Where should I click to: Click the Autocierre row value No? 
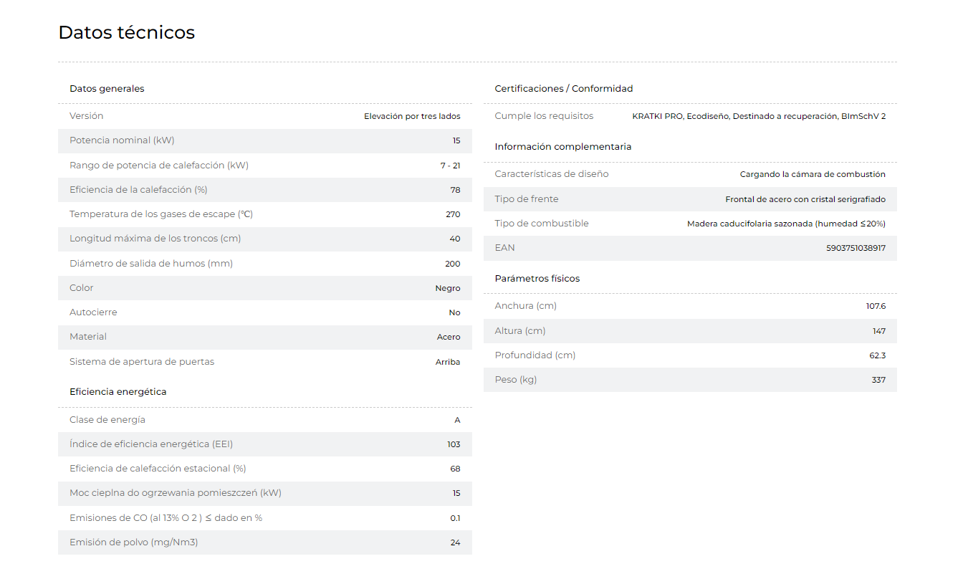455,312
